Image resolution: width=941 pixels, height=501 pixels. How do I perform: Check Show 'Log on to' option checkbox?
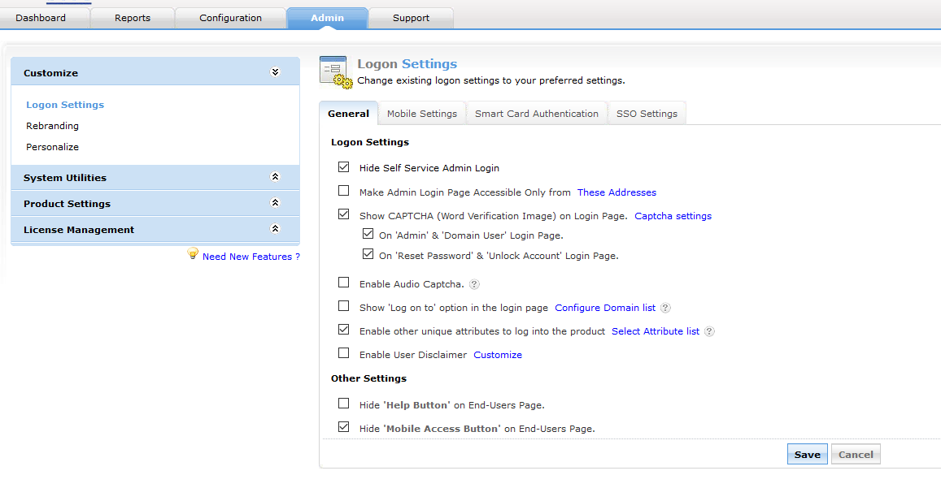(x=343, y=305)
